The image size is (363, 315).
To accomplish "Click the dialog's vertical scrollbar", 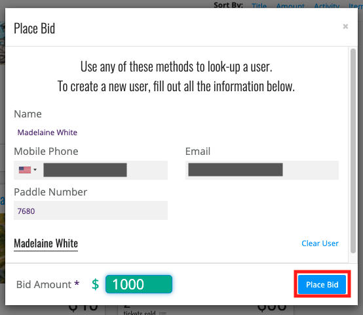I will pyautogui.click(x=353, y=151).
